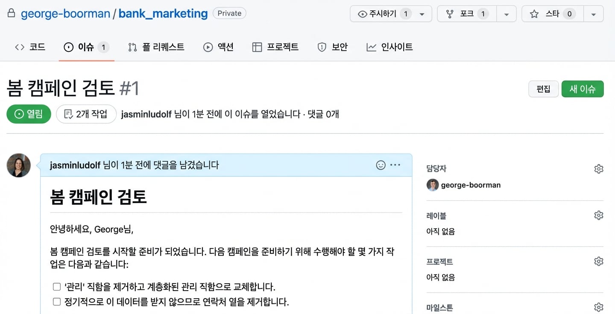Image resolution: width=615 pixels, height=314 pixels.
Task: Click the issue count badge on 이슈 tab
Action: 103,47
